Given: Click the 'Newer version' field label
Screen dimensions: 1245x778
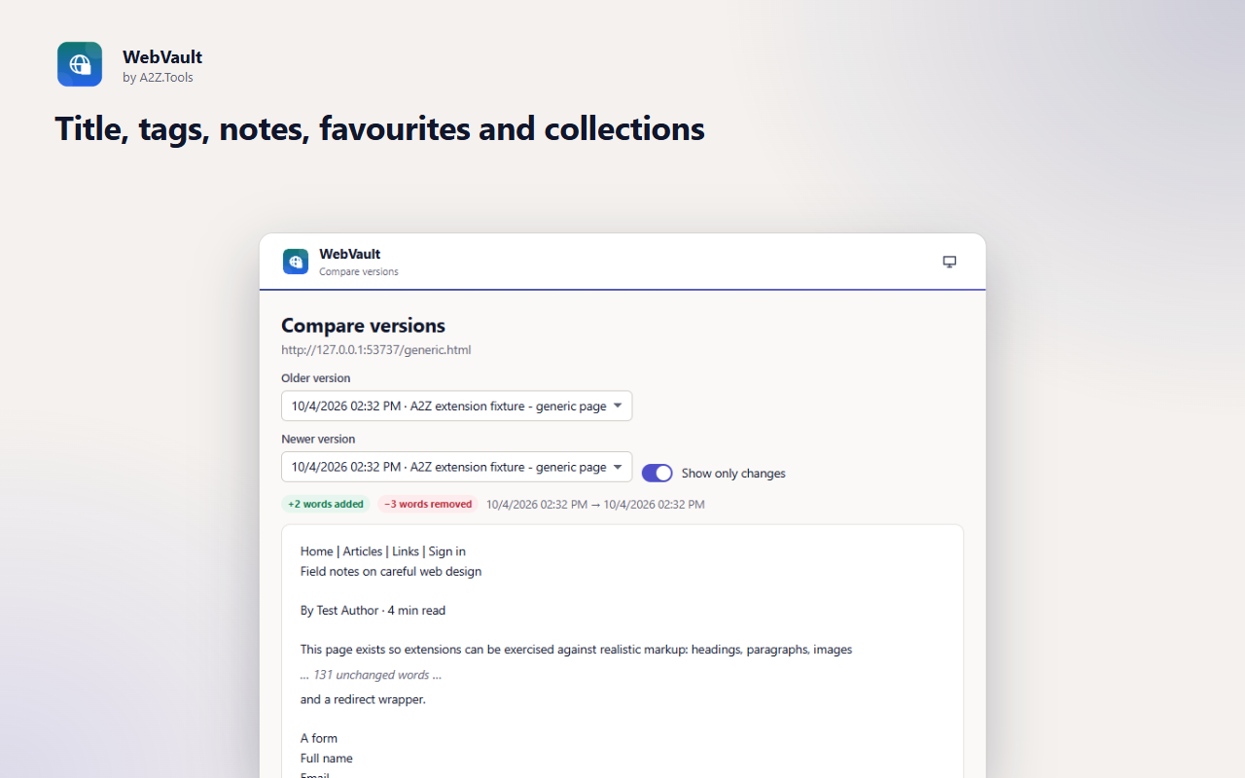Looking at the screenshot, I should 318,439.
